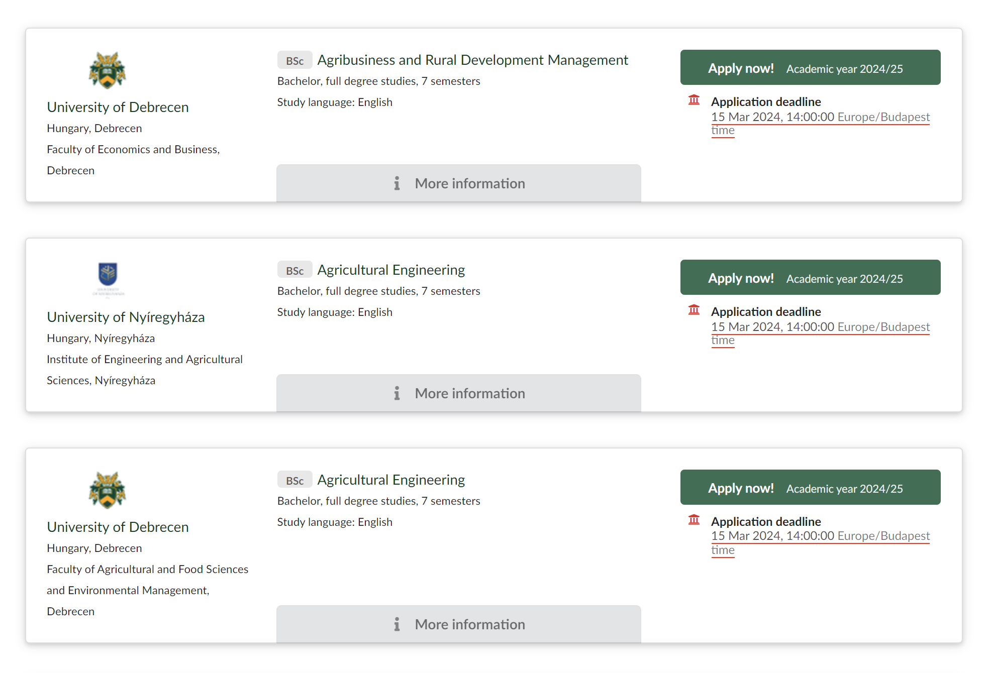Viewport: 988px width, 673px height.
Task: Click info icon in Agribusiness More information button
Action: click(397, 183)
